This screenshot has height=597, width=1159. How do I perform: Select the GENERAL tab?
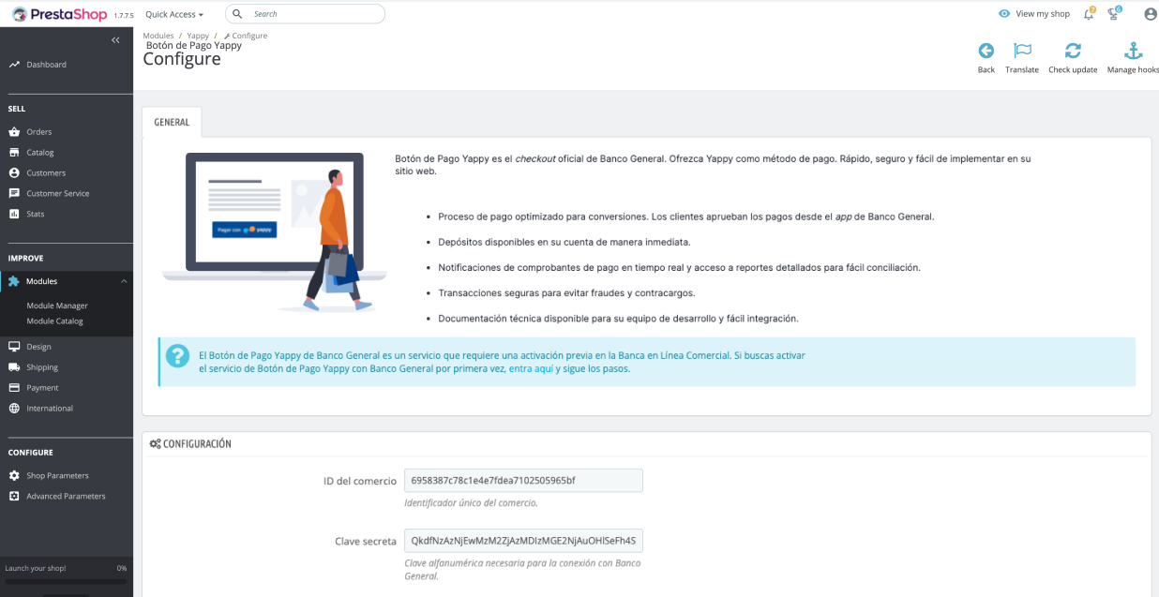172,123
